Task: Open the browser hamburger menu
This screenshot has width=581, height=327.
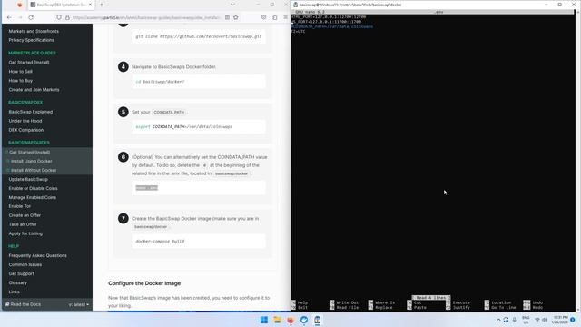Action: pos(285,17)
